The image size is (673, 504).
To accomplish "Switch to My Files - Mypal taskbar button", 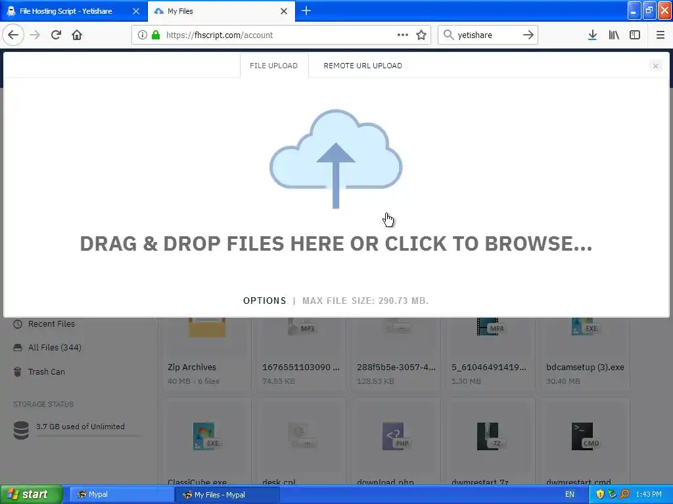I will pos(227,494).
